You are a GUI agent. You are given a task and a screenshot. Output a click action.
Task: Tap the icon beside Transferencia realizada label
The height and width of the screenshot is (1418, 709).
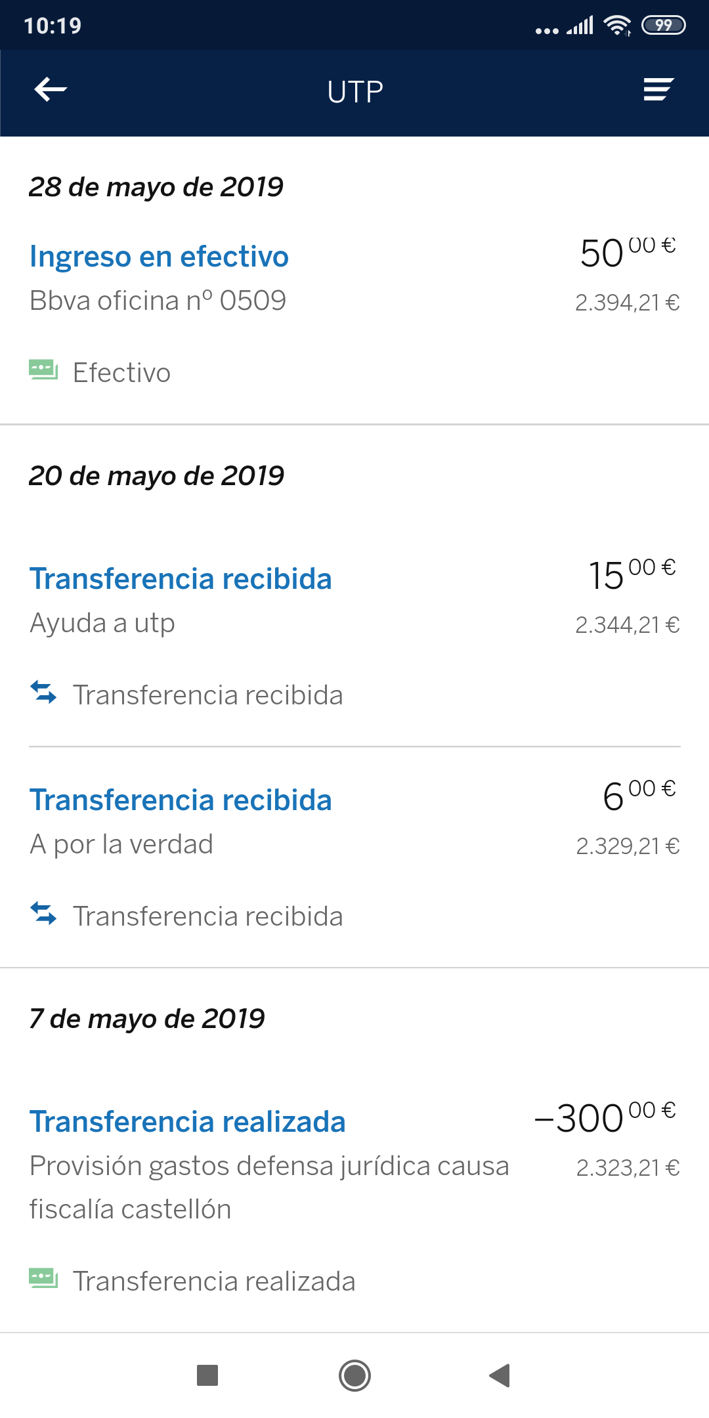tap(43, 1279)
